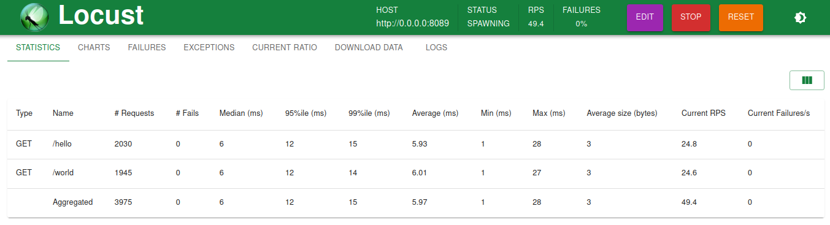Viewport: 830px width, 225px height.
Task: Click the # Requests column header
Action: click(x=134, y=113)
